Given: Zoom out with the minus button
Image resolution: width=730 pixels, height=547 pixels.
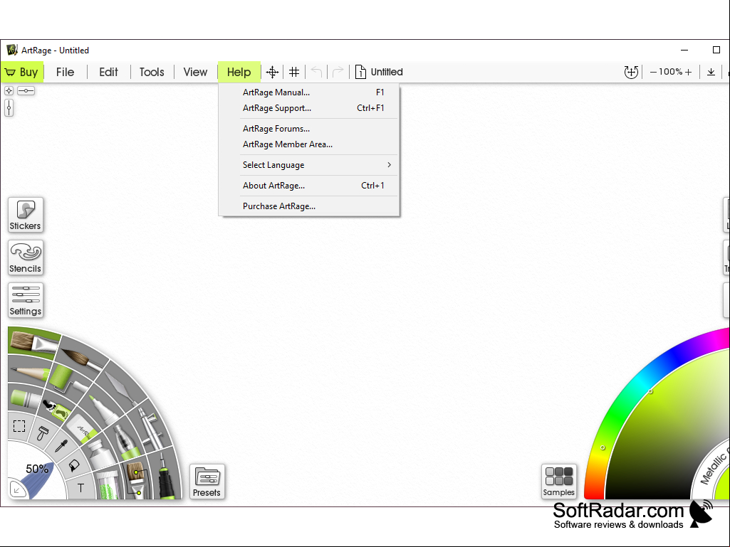Looking at the screenshot, I should coord(654,72).
